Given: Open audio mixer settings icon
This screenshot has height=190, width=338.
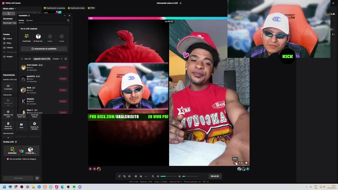Looking at the screenshot, I should (153, 176).
